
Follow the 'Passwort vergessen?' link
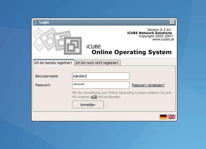(x=148, y=85)
